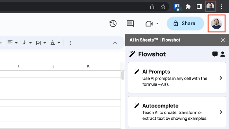This screenshot has width=229, height=129.
Task: Click the vertical align icon
Action: pyautogui.click(x=24, y=43)
